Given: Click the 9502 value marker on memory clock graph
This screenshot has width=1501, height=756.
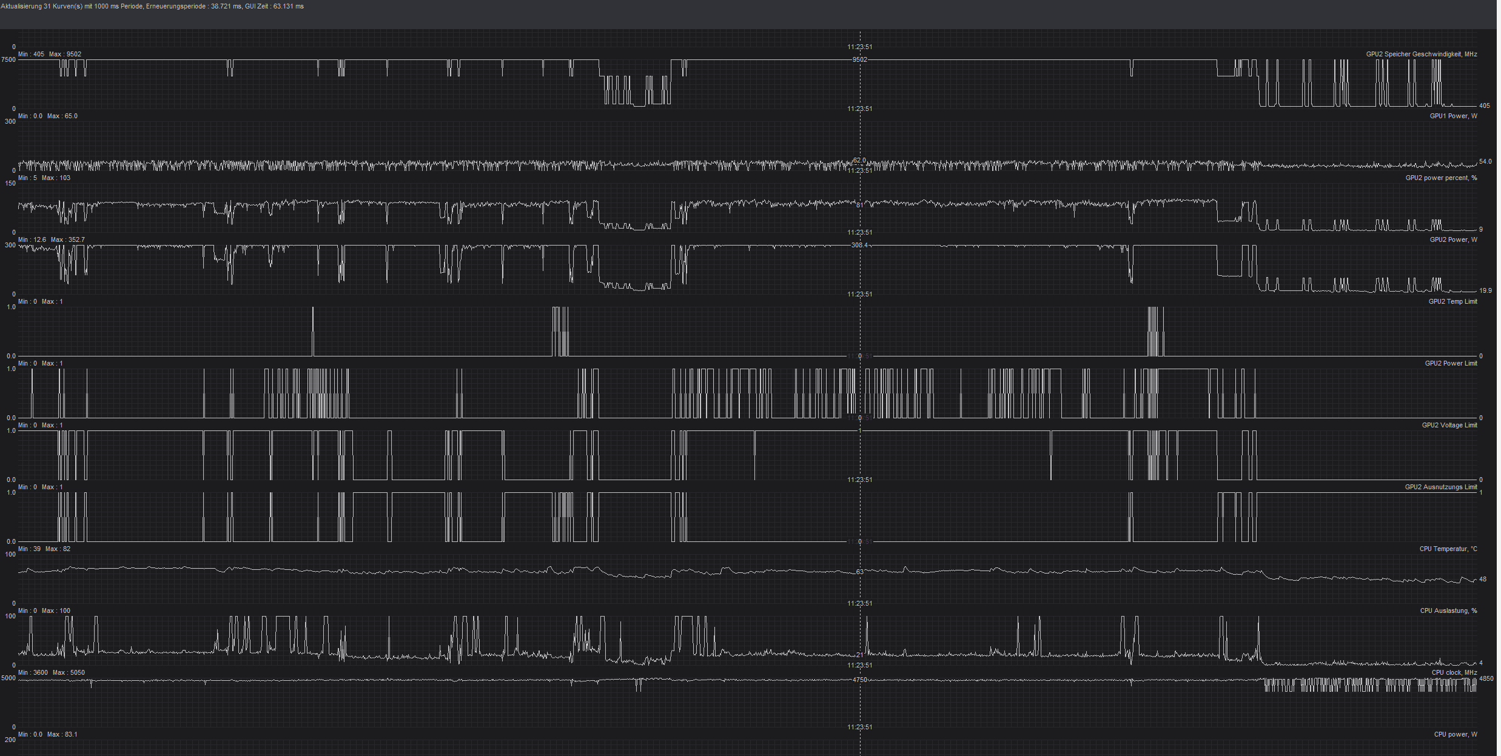Looking at the screenshot, I should 859,59.
